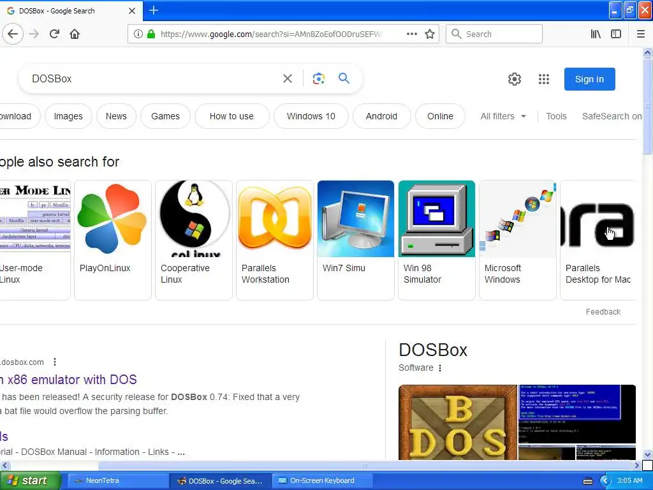This screenshot has width=653, height=490.
Task: Open the Google apps grid
Action: click(543, 78)
